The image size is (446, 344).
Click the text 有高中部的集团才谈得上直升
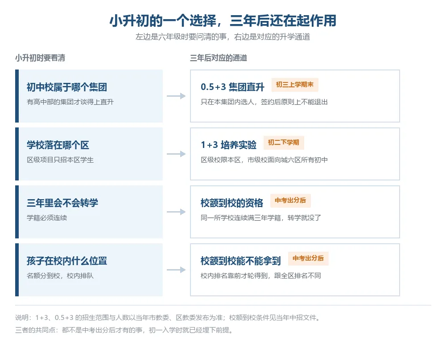point(70,102)
